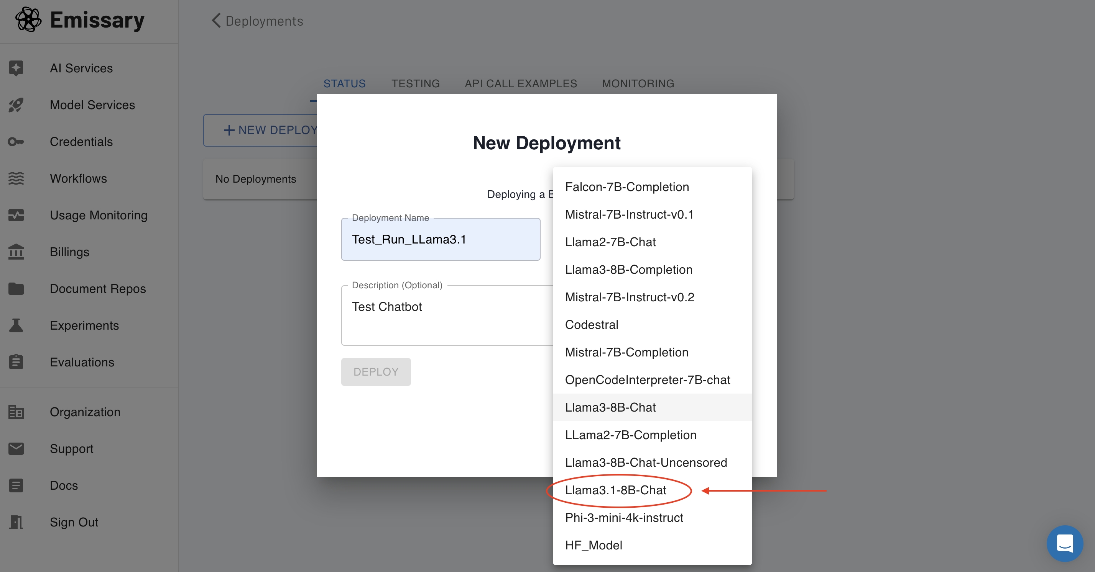Click the Docs page icon
This screenshot has height=572, width=1095.
coord(16,485)
